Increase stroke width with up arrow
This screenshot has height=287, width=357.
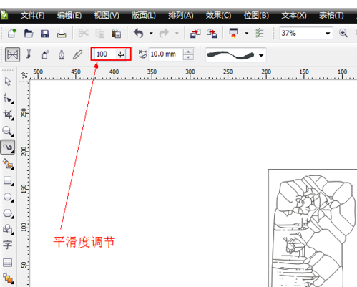(x=188, y=52)
